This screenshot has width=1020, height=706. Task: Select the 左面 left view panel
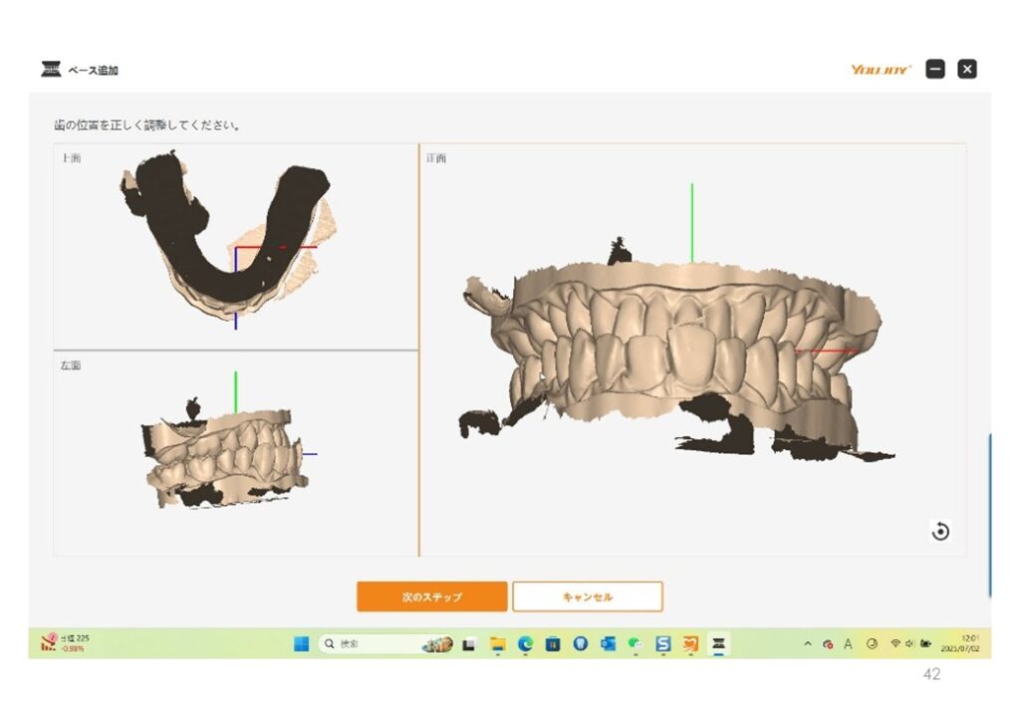pos(235,453)
